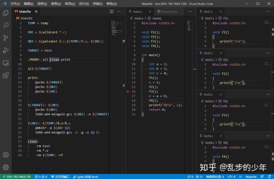Open more actions for test3.c editor group
The width and height of the screenshot is (274, 179).
[x=268, y=94]
